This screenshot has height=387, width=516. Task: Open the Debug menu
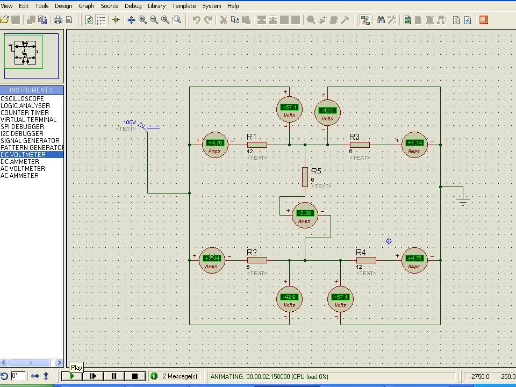(x=133, y=6)
